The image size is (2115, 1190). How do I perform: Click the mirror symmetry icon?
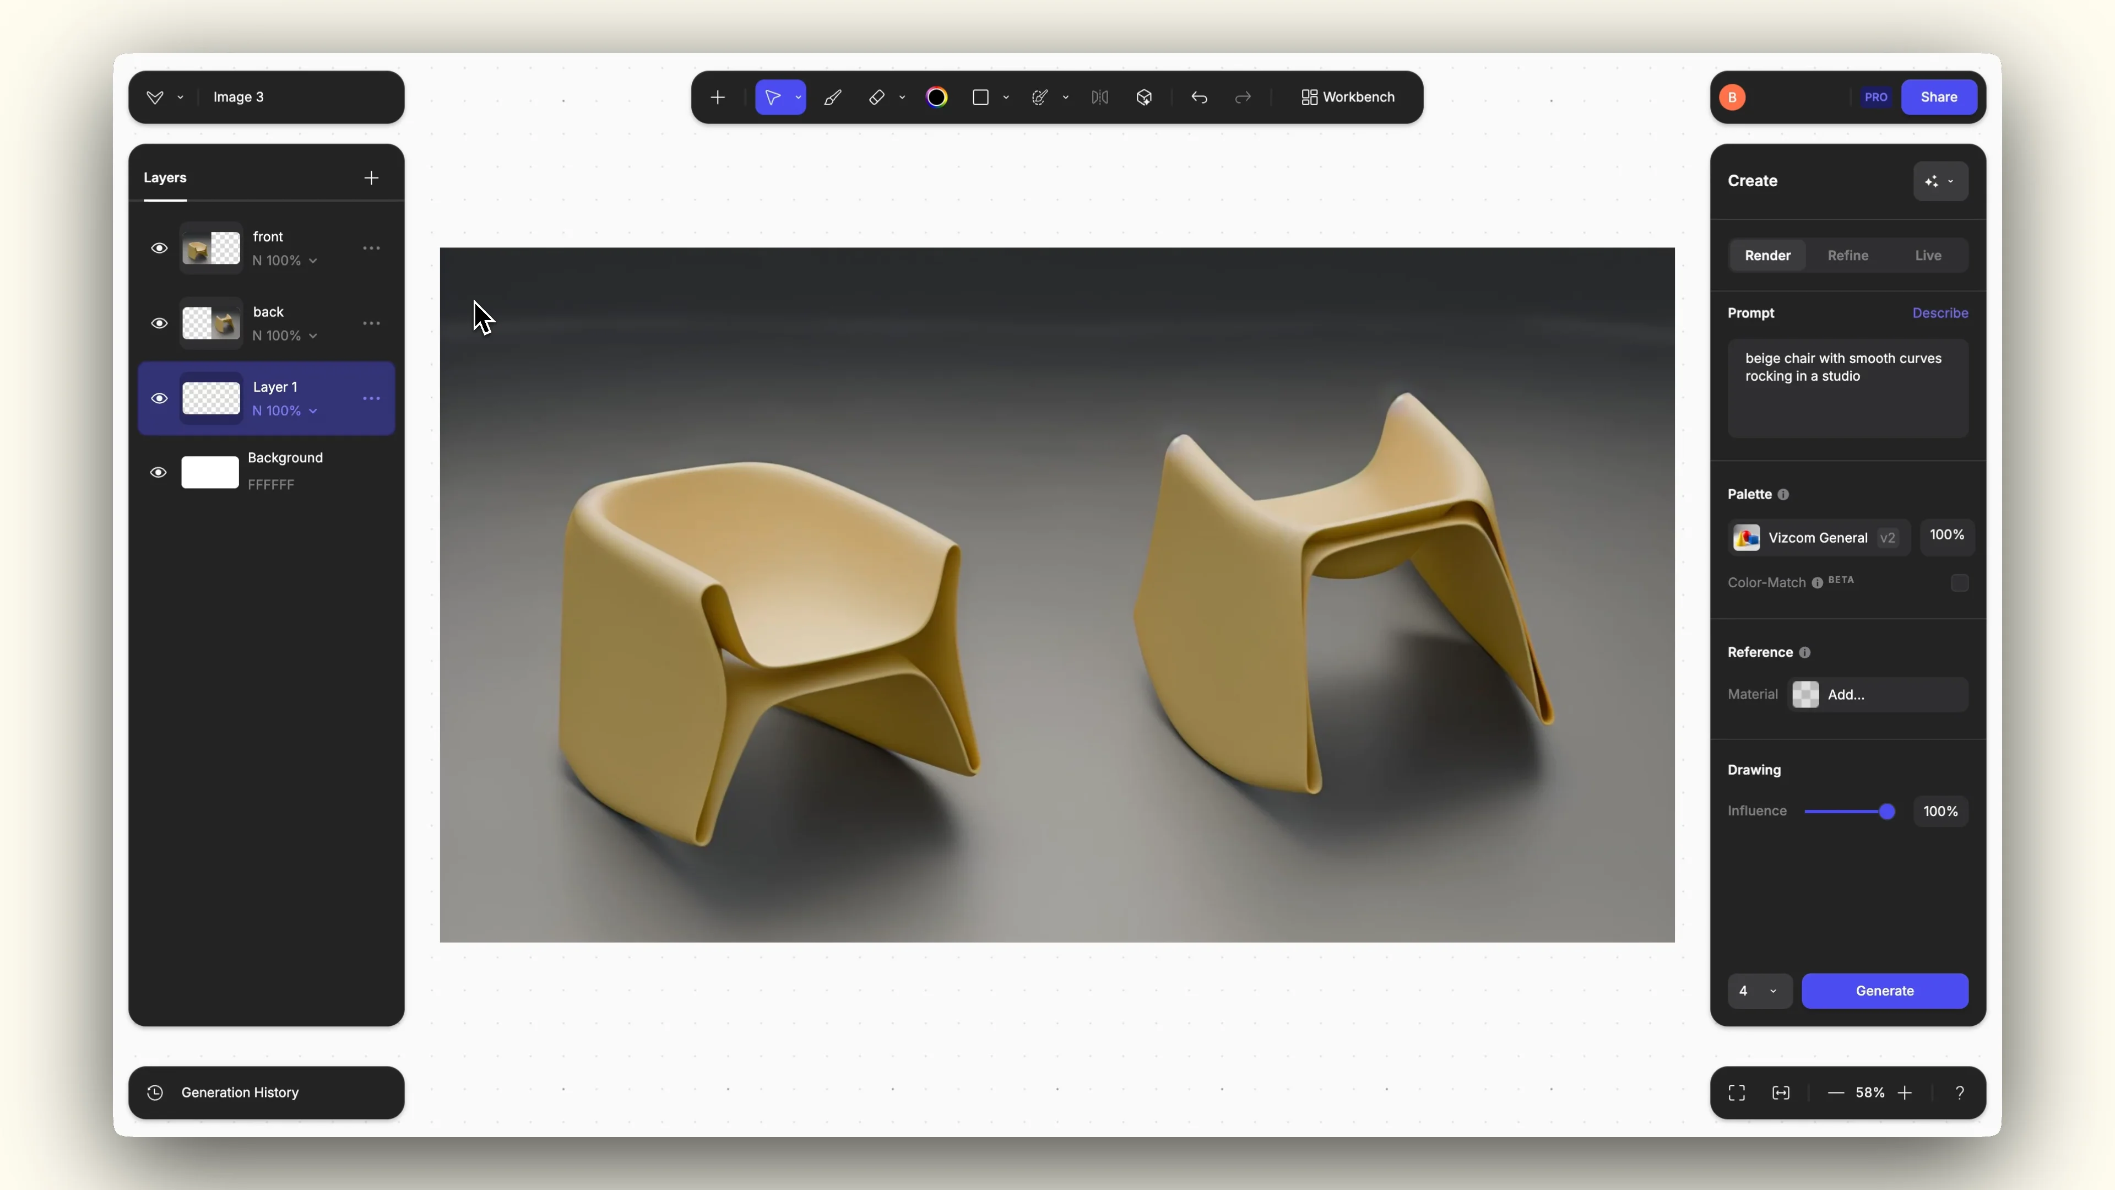click(1099, 98)
